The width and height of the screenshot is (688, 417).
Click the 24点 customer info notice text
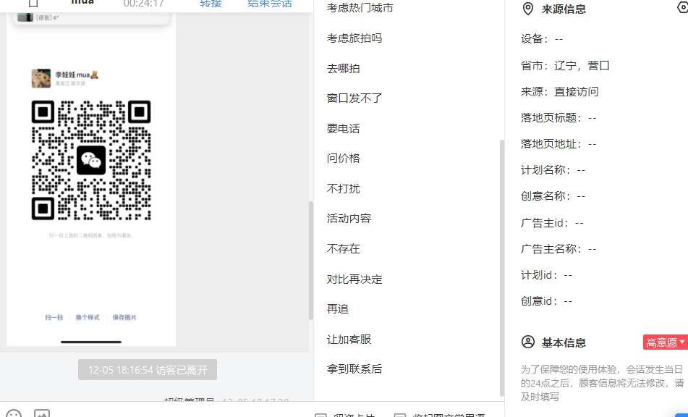click(x=602, y=383)
